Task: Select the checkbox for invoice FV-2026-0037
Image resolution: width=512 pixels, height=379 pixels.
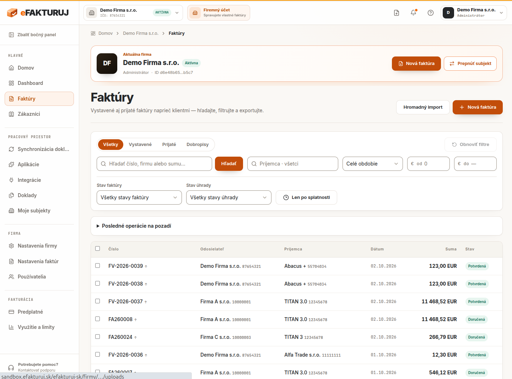Action: (x=98, y=301)
